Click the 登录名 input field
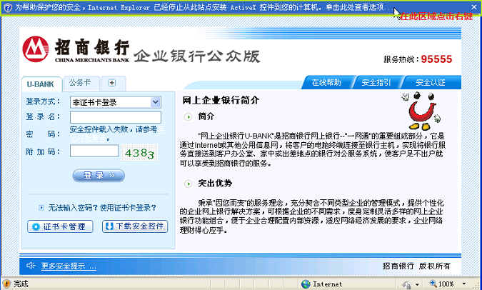The image size is (482, 290). pyautogui.click(x=116, y=117)
